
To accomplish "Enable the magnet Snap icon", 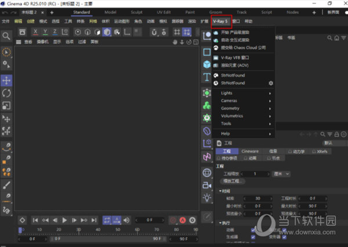I will [x=154, y=32].
